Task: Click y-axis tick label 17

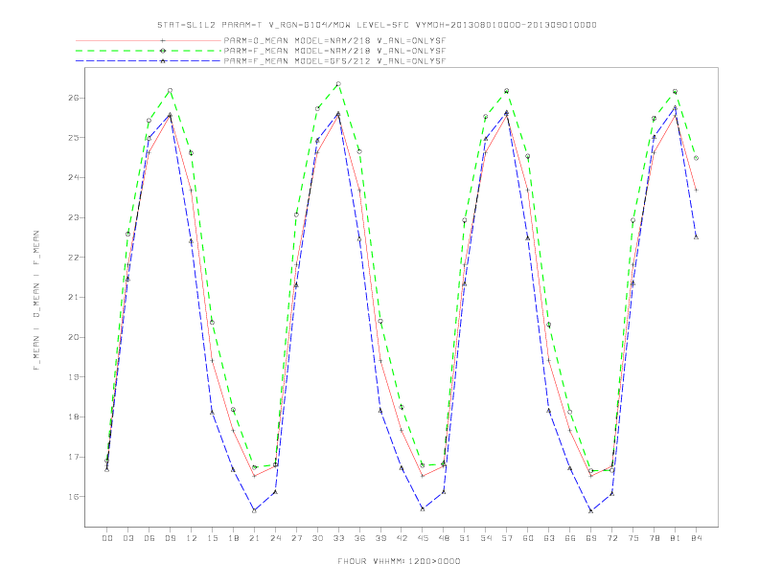Action: click(x=74, y=457)
